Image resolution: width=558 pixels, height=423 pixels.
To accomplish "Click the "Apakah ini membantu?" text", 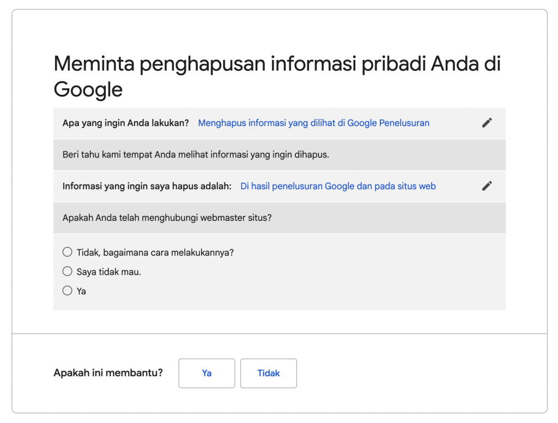I will tap(108, 373).
